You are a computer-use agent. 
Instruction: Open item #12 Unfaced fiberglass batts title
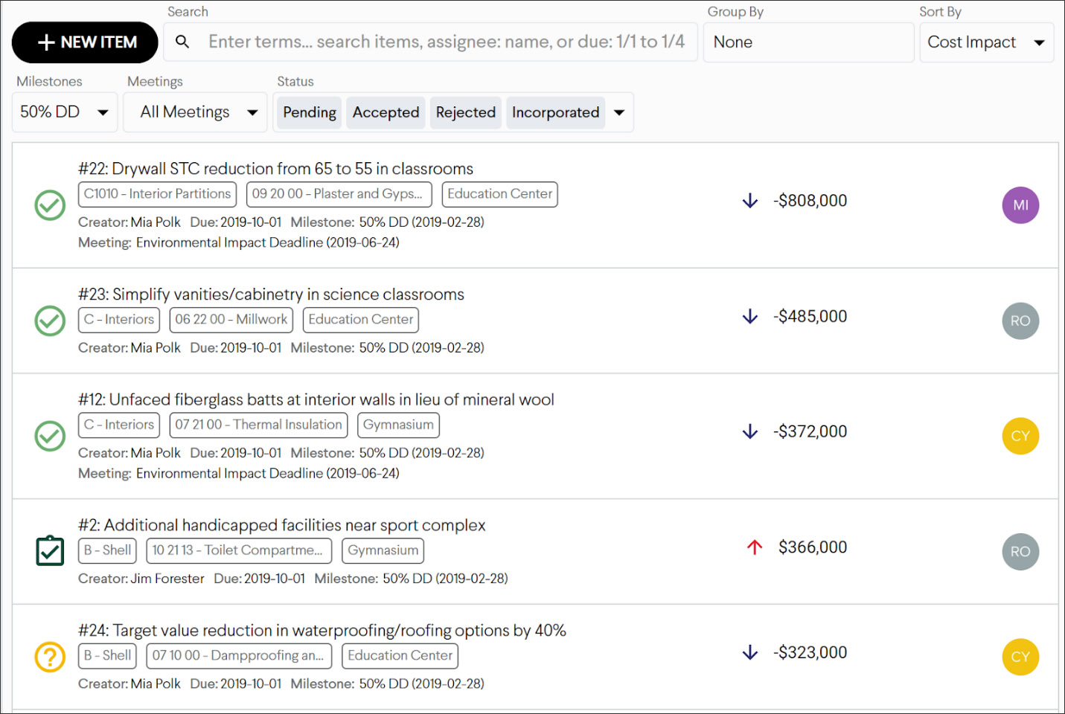316,399
